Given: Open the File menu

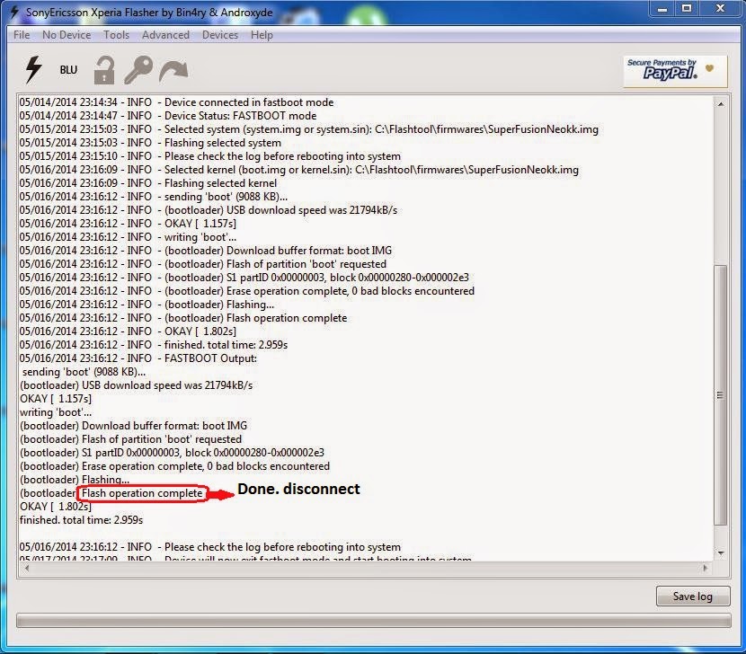Looking at the screenshot, I should click(x=22, y=35).
